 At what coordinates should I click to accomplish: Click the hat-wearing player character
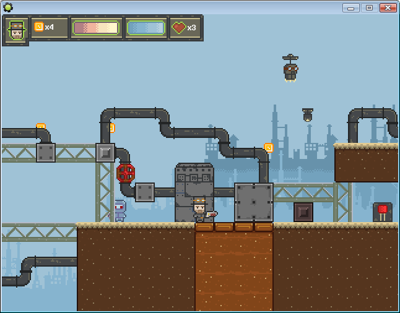(200, 210)
